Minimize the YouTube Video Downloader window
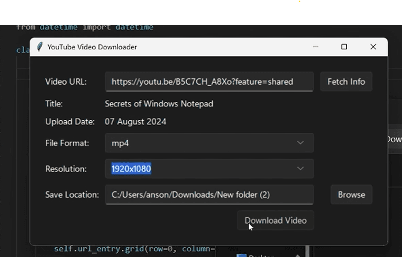This screenshot has height=257, width=402. (316, 47)
